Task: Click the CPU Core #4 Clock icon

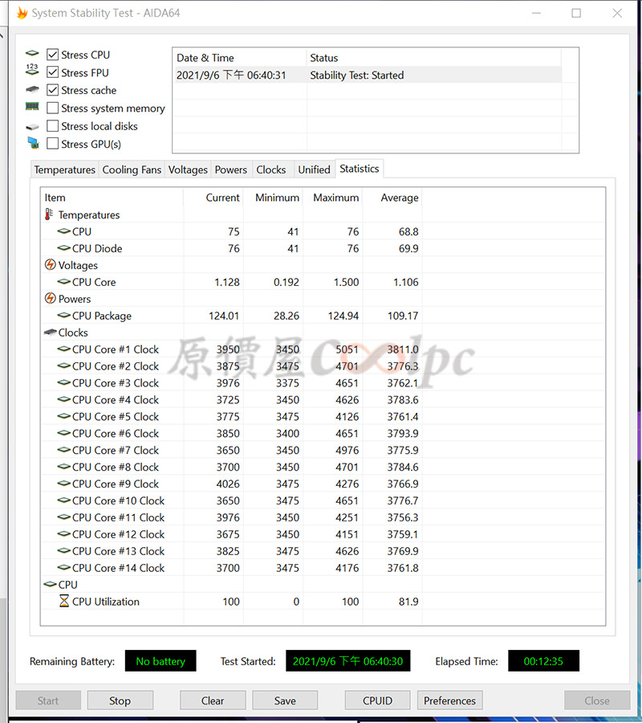Action: pos(63,399)
